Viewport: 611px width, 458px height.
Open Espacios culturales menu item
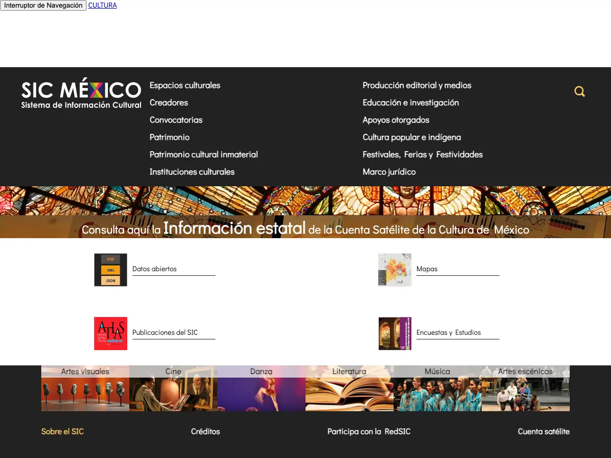point(185,85)
